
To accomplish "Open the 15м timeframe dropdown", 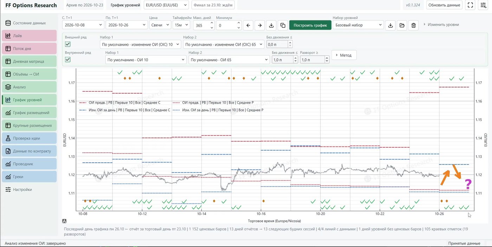I will click(181, 25).
